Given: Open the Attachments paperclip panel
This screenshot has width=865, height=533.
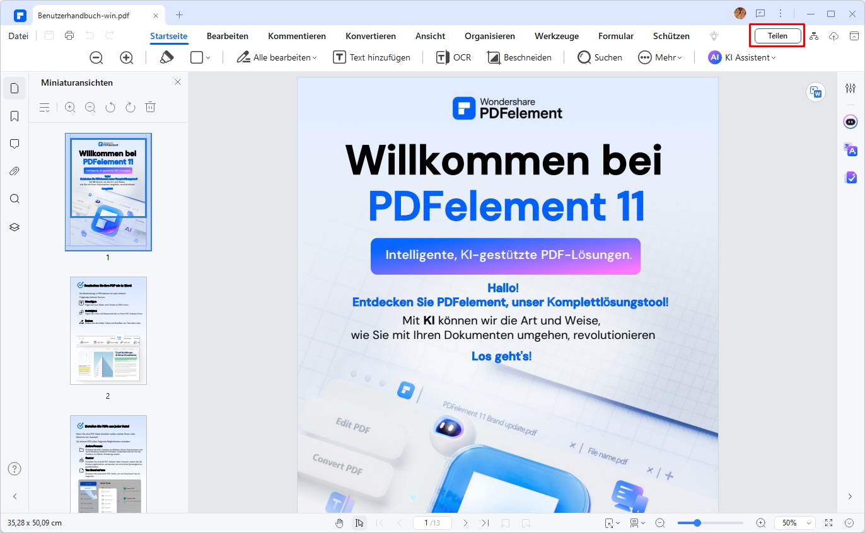Looking at the screenshot, I should click(15, 171).
